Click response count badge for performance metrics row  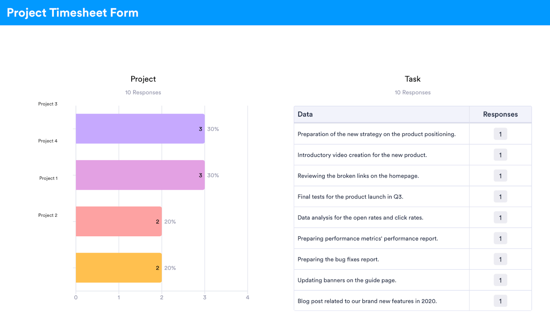point(500,239)
